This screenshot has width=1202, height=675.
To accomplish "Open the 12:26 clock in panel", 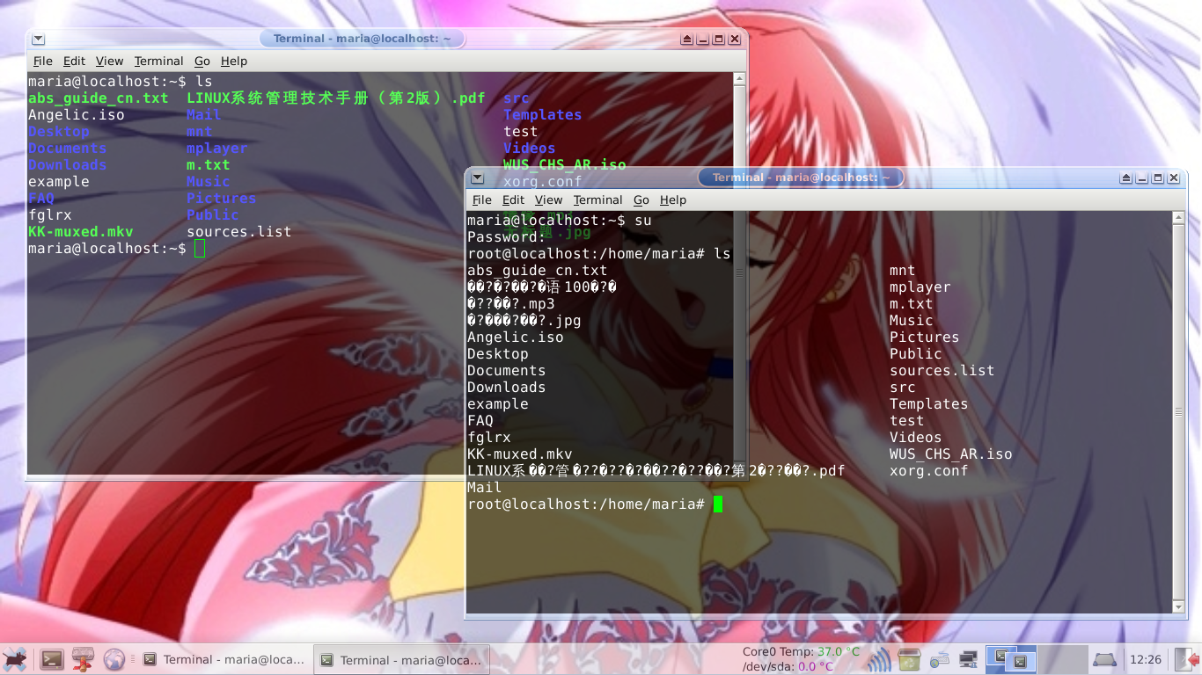I will click(x=1145, y=659).
